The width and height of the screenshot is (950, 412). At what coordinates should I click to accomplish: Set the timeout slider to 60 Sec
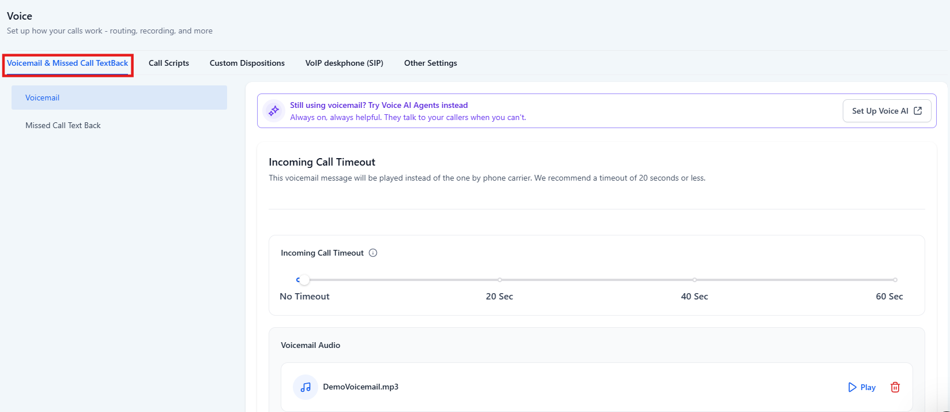895,280
